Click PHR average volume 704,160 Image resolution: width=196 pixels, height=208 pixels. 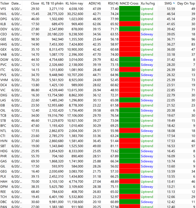[58, 156]
